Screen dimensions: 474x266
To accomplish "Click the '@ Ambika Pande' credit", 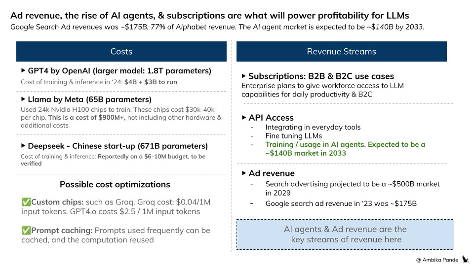I will point(437,260).
